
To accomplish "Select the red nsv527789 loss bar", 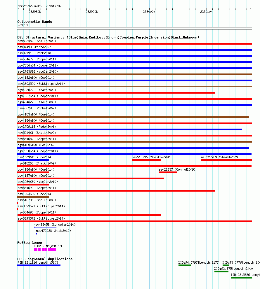I will tap(226, 160).
